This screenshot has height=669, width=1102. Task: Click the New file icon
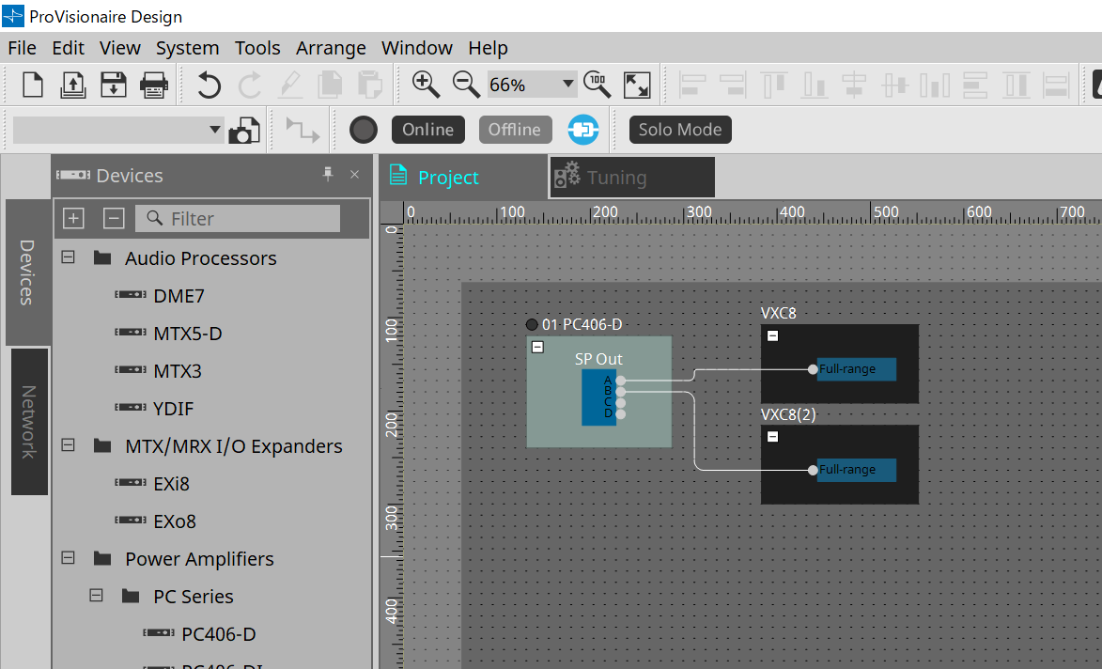[33, 85]
